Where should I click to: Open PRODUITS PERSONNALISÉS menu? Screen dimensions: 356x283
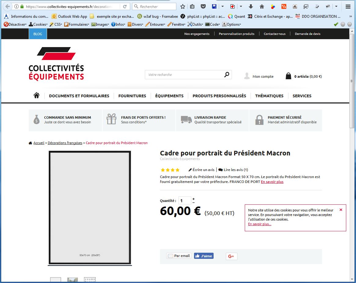click(219, 96)
